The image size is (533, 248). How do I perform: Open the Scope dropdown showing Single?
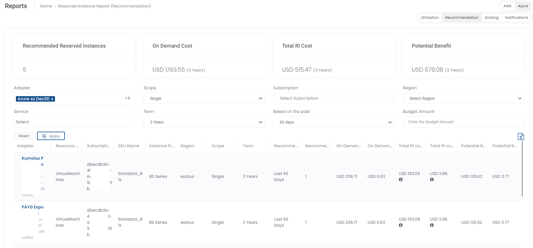point(204,98)
